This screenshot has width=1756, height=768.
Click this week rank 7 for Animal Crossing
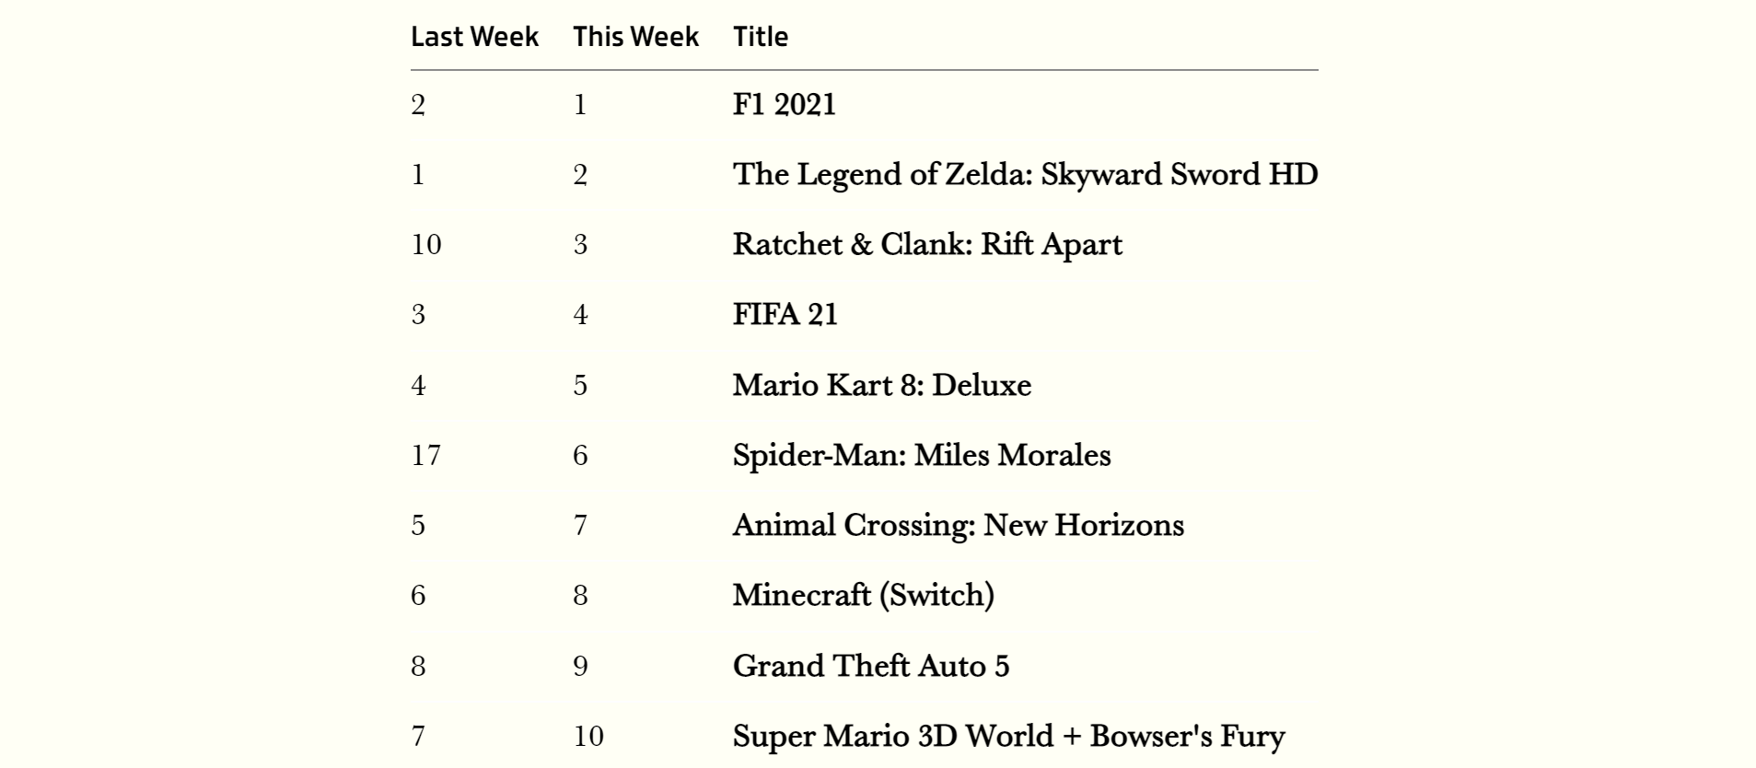point(580,525)
